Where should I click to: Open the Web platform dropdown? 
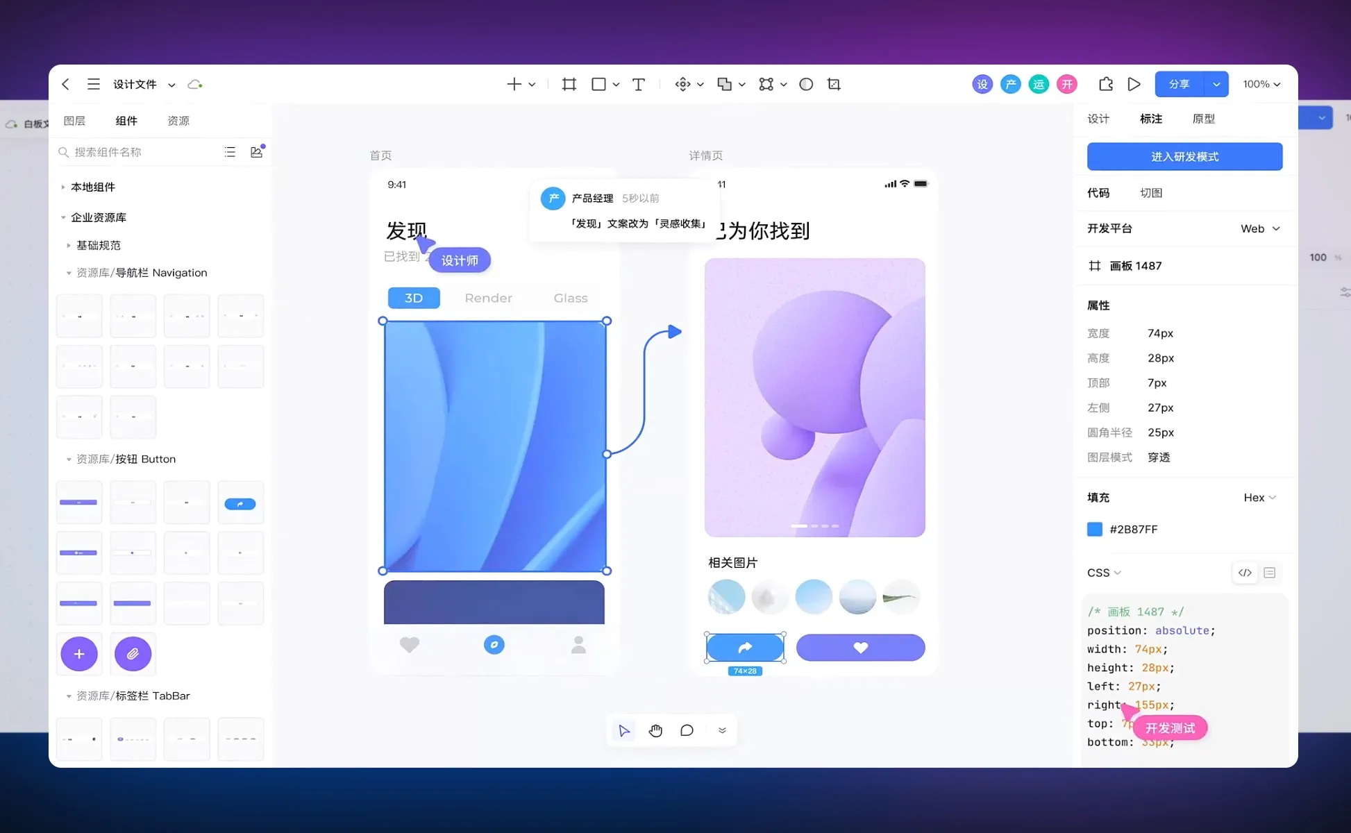(1259, 228)
